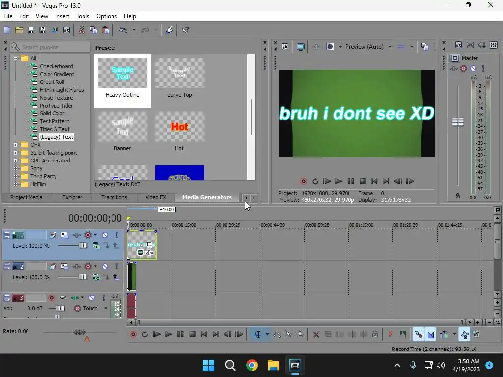Toggle Master bus mute icon

tap(473, 68)
